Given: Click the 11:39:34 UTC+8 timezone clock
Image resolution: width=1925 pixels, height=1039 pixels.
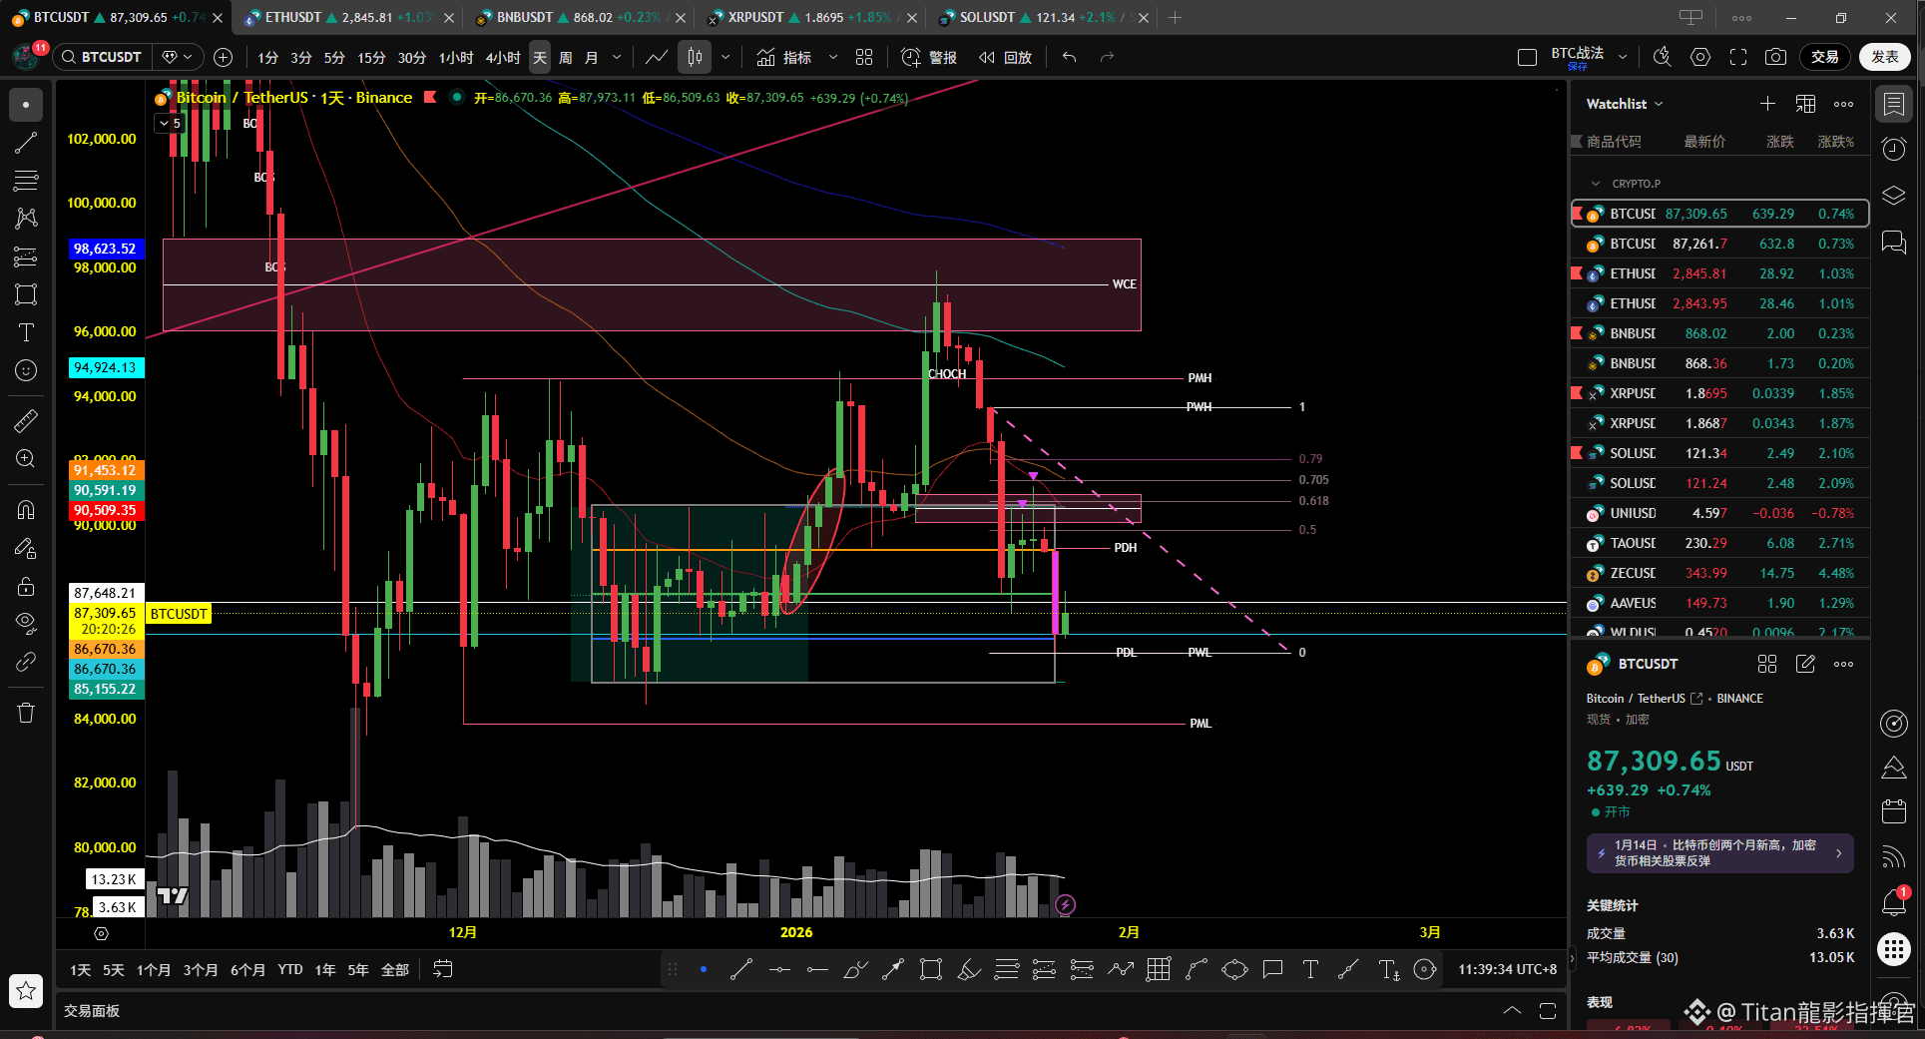Looking at the screenshot, I should point(1507,969).
